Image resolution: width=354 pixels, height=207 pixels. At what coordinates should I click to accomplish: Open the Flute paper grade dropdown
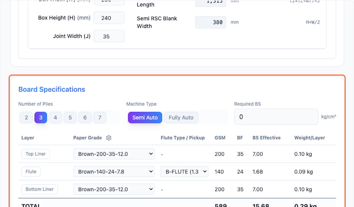click(x=114, y=171)
